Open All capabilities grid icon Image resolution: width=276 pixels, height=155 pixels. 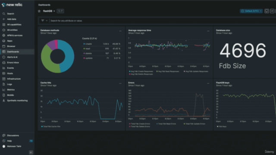(x=4, y=25)
